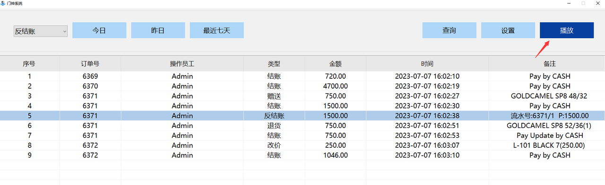The height and width of the screenshot is (185, 605).
Task: Sort by the 类型 column header
Action: click(x=274, y=64)
